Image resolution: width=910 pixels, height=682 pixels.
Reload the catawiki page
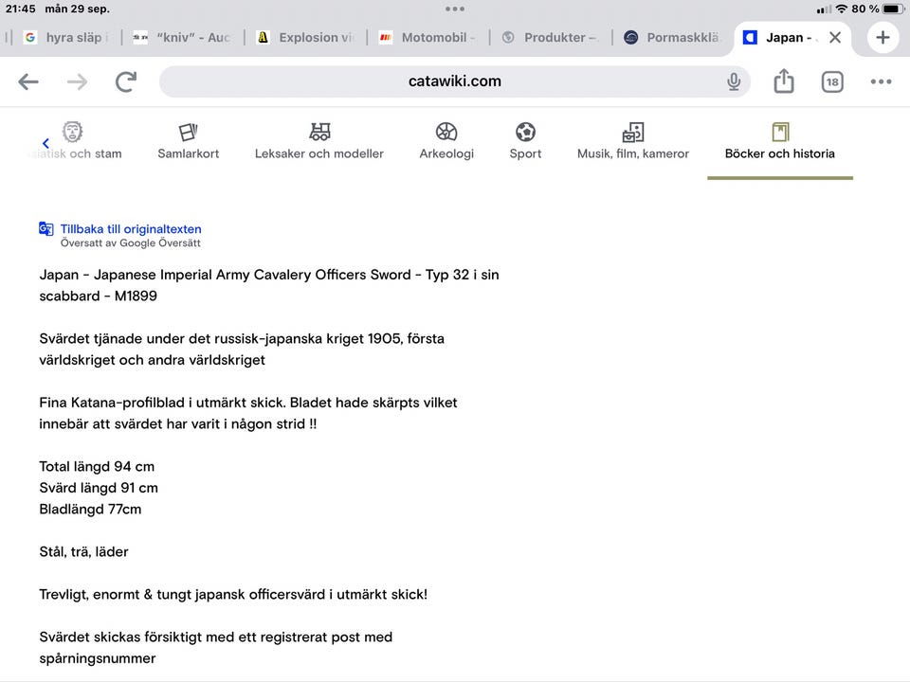[x=126, y=81]
